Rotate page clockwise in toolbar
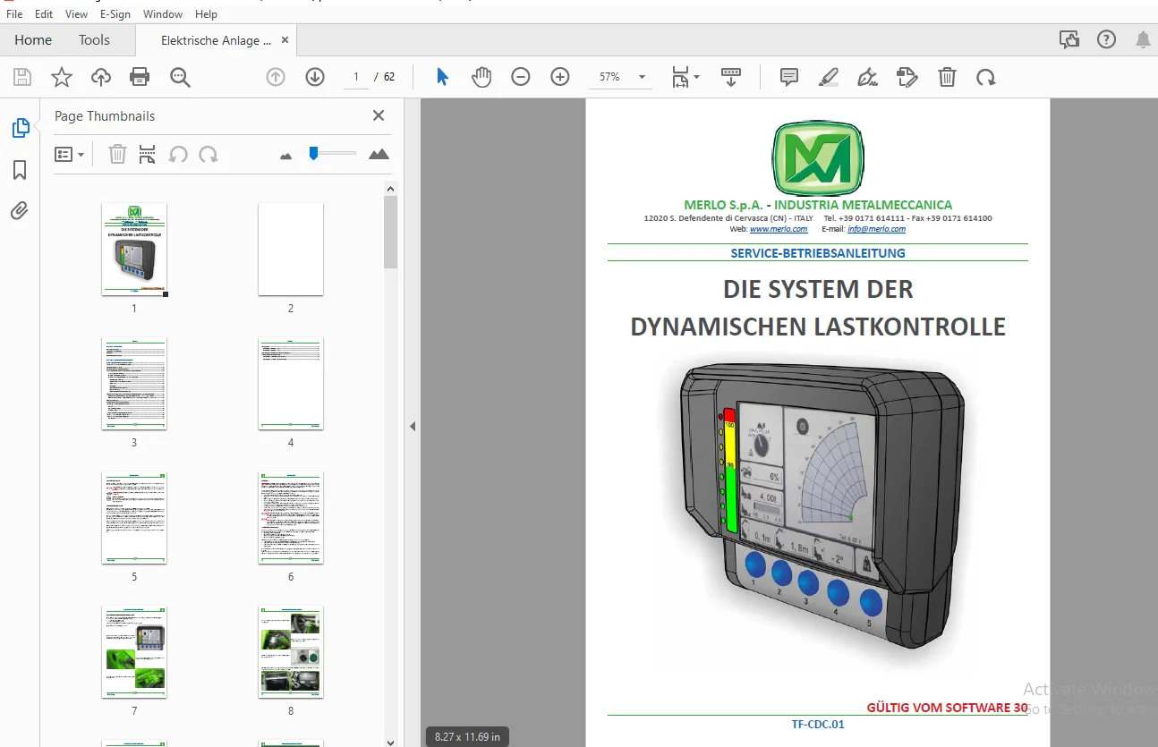 click(986, 77)
